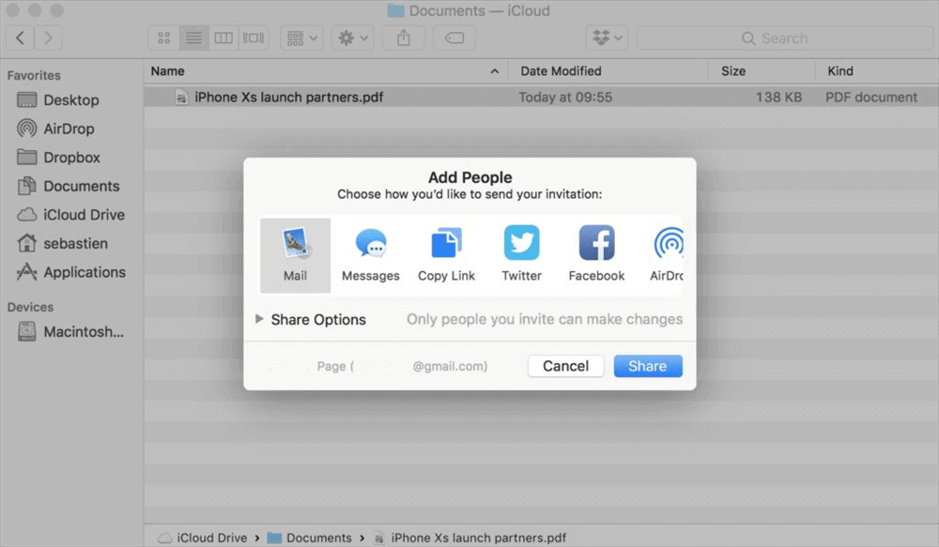This screenshot has height=547, width=939.
Task: Click the Favorites sidebar heading
Action: 34,75
